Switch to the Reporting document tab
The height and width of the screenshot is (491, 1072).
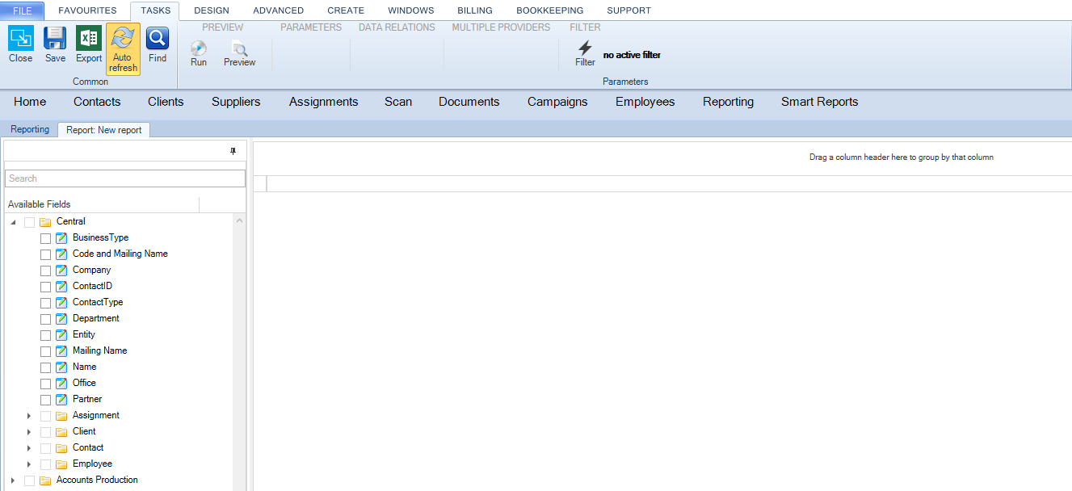[x=30, y=129]
